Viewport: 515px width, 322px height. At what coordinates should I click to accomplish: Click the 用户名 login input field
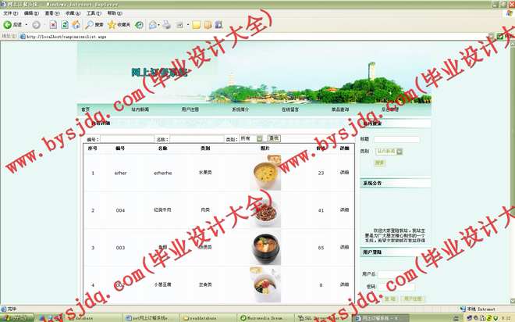(x=390, y=274)
